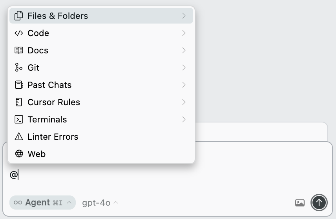Expand the Git submenu chevron
The image size is (336, 219).
[x=184, y=68]
